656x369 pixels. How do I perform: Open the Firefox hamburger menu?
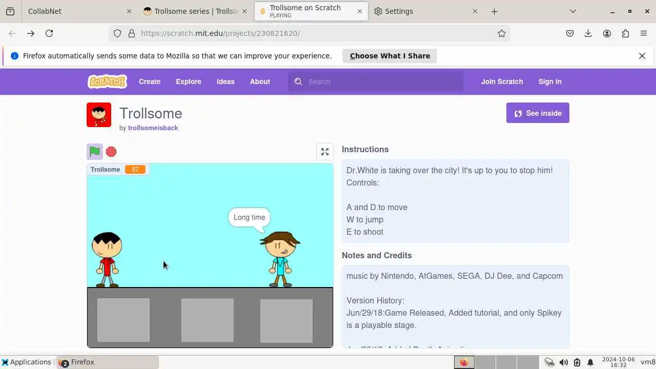click(644, 33)
